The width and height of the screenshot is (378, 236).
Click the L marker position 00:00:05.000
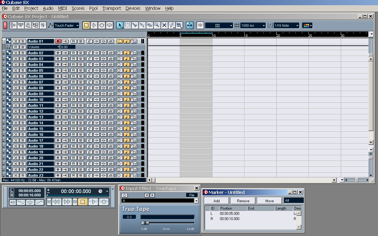click(229, 214)
